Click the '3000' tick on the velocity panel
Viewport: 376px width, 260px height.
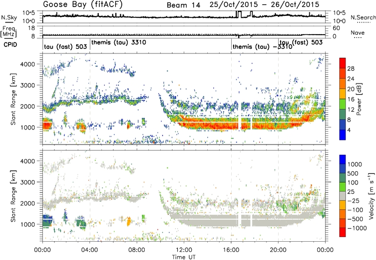tap(27, 182)
